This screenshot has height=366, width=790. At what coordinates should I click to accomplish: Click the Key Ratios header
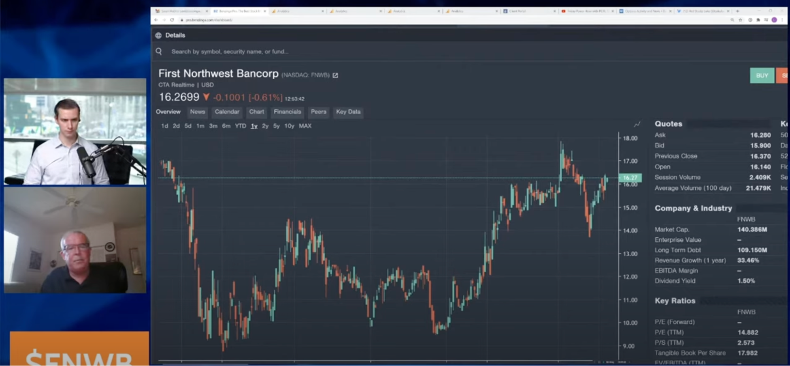click(675, 301)
